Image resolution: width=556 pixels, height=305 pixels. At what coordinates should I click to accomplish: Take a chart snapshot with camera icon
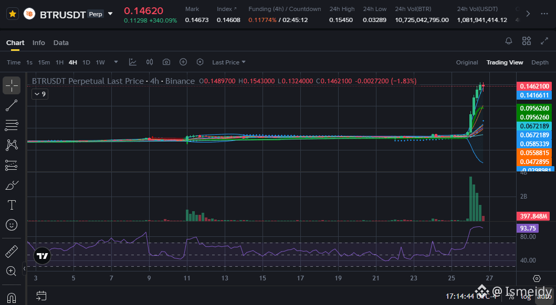coord(166,62)
